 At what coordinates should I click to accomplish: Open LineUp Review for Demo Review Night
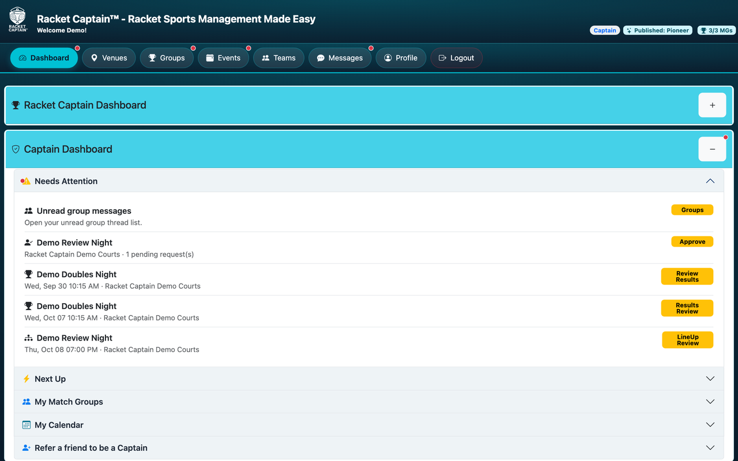pos(687,340)
